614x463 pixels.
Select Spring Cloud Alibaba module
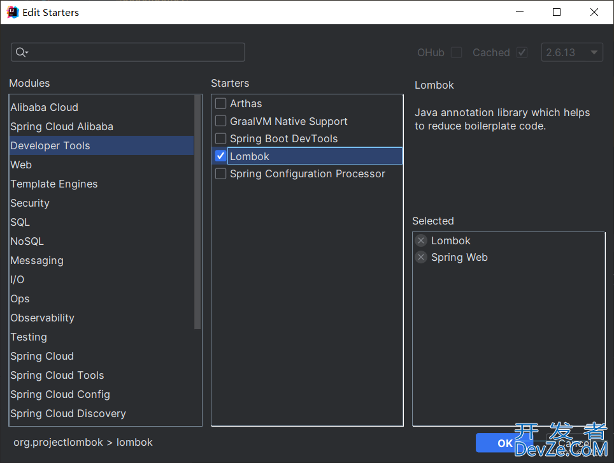[102, 127]
